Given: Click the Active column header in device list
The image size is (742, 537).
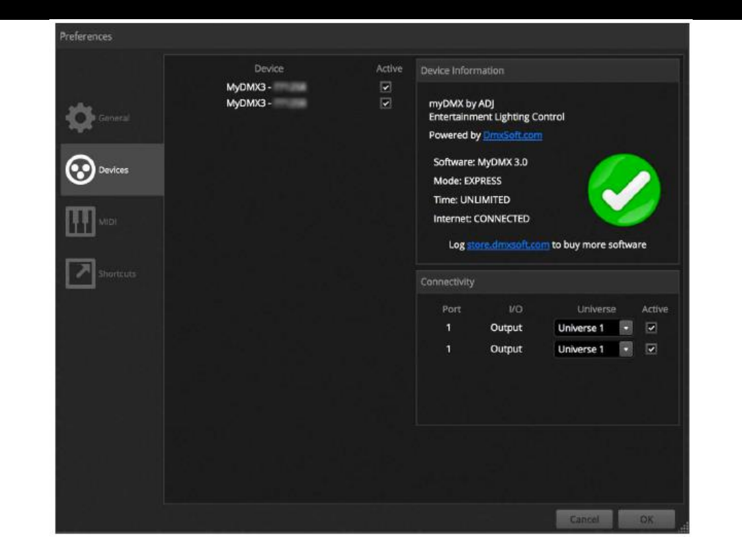Looking at the screenshot, I should click(x=389, y=68).
